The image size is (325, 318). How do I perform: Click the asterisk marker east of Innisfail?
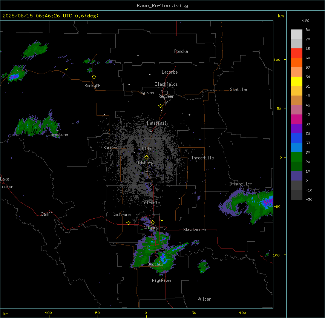tap(189, 114)
